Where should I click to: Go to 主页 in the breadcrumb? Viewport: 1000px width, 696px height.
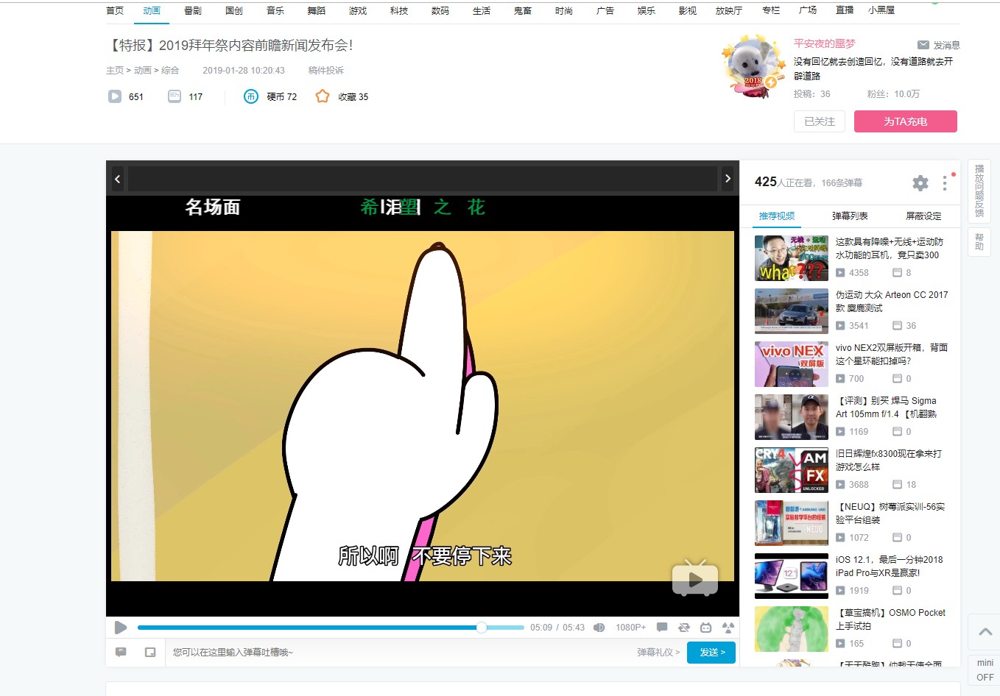(x=115, y=71)
